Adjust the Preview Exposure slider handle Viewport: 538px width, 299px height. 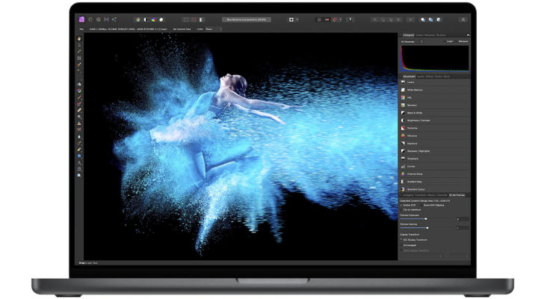click(426, 219)
